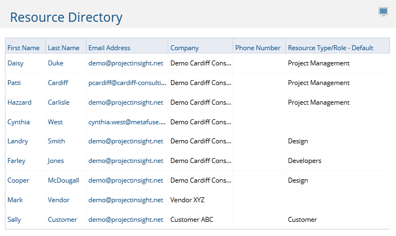Open Cooper's first name link
Image resolution: width=396 pixels, height=236 pixels.
pyautogui.click(x=18, y=180)
